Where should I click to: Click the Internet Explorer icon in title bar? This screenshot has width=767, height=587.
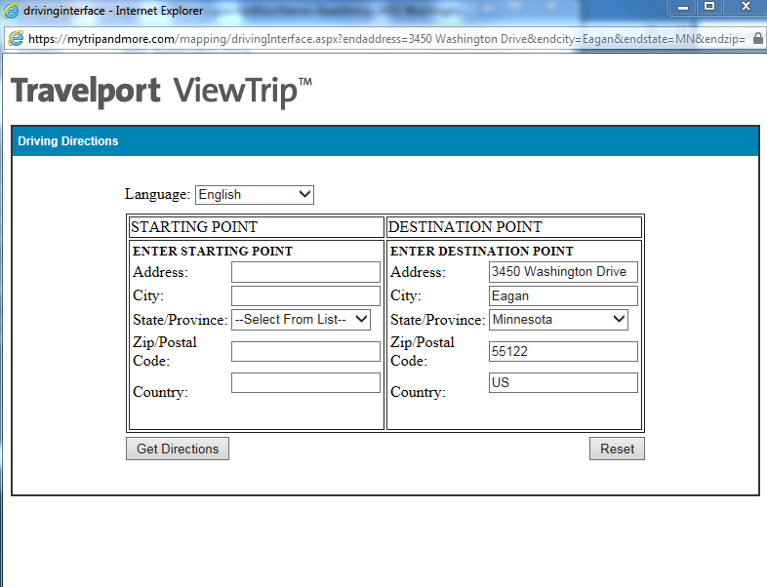pyautogui.click(x=11, y=11)
